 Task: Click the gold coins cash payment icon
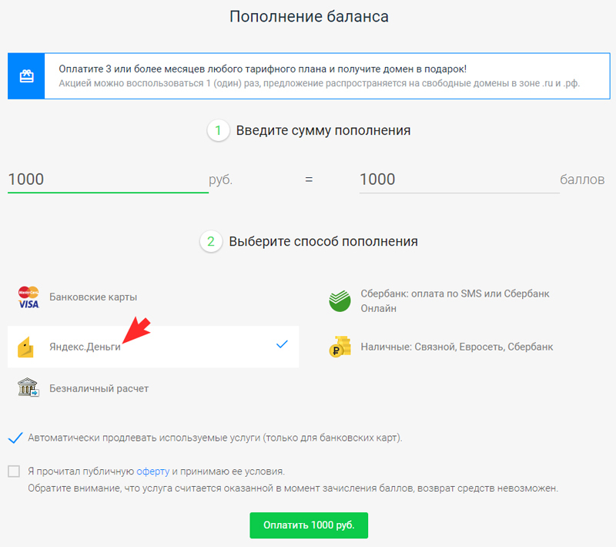[340, 347]
